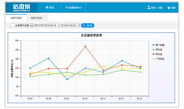Click the magnifier icon in search button
184x109 pixels.
coord(84,26)
